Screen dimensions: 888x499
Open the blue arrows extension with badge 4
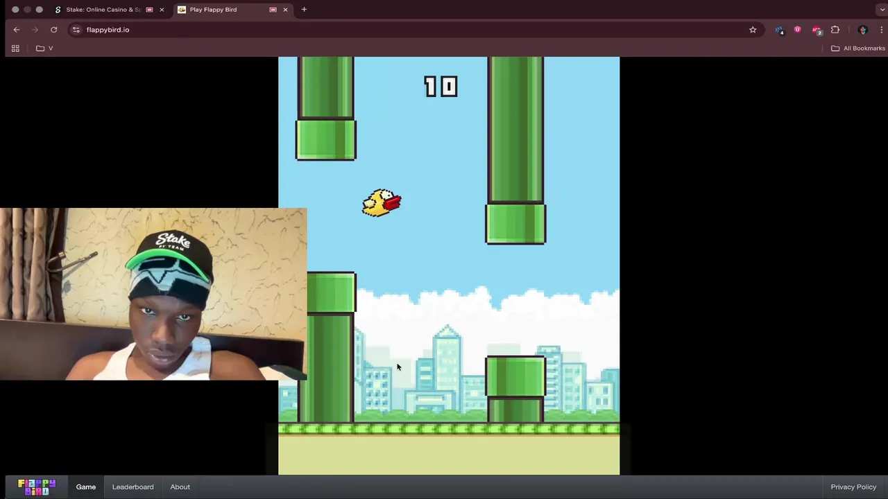(x=779, y=30)
